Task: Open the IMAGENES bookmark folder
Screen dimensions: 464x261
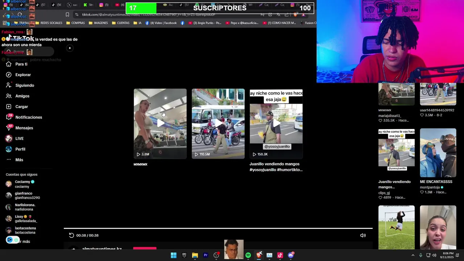Action: pyautogui.click(x=98, y=23)
